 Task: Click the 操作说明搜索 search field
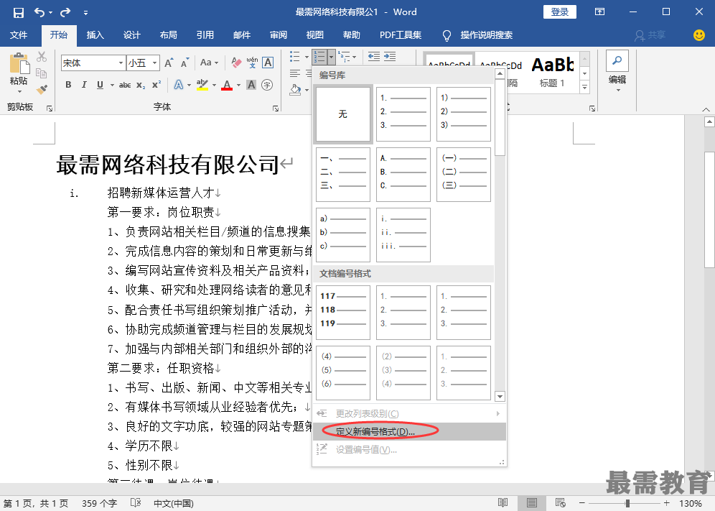tap(486, 35)
